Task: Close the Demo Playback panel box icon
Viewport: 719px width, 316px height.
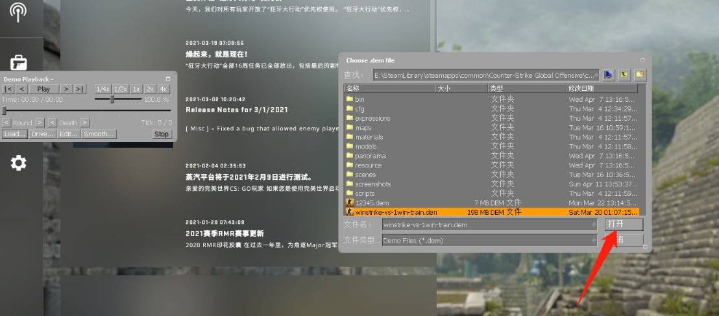Action: [168, 79]
